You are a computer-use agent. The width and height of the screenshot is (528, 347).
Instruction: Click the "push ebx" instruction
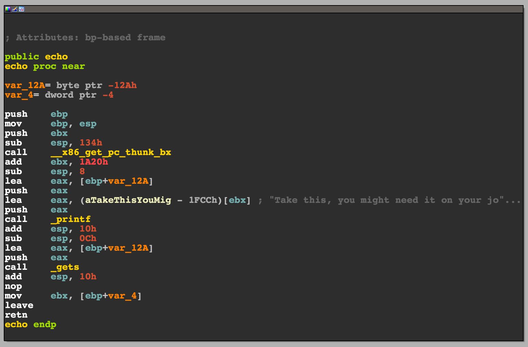36,133
